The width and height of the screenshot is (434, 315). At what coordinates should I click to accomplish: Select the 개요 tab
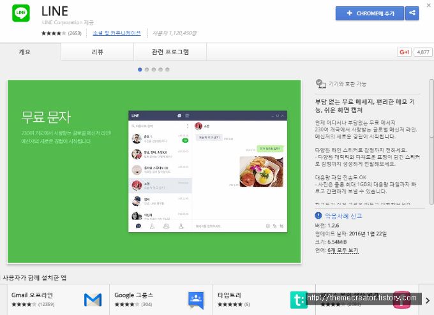click(x=31, y=52)
